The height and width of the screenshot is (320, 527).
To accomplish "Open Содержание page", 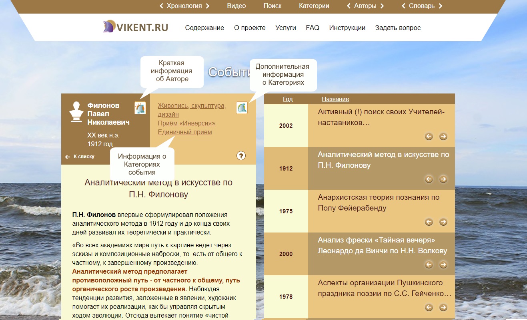I will (x=204, y=28).
